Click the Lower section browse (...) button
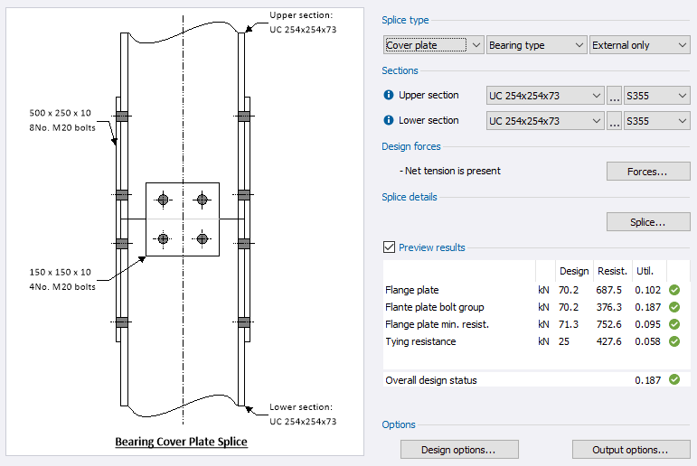 (x=615, y=121)
